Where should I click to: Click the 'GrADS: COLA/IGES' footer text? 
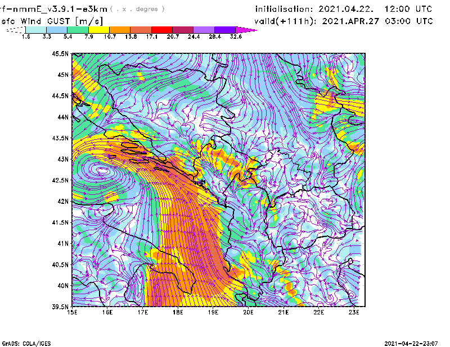coord(26,344)
